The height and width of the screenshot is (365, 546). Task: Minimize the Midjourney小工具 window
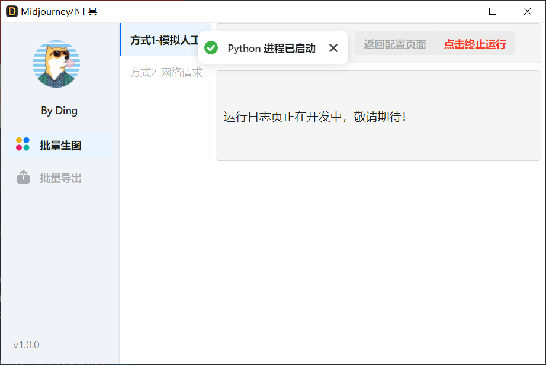[x=458, y=11]
